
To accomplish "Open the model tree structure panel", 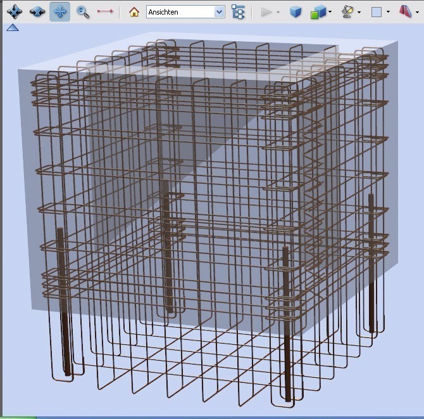I will point(238,12).
